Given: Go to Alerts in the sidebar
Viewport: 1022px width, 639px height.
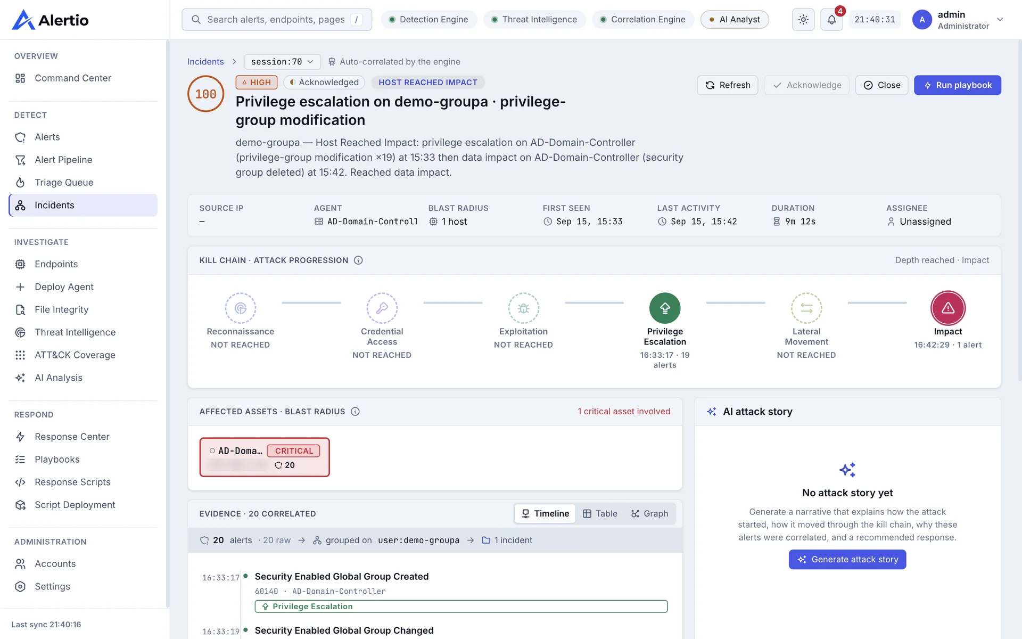Looking at the screenshot, I should point(83,137).
